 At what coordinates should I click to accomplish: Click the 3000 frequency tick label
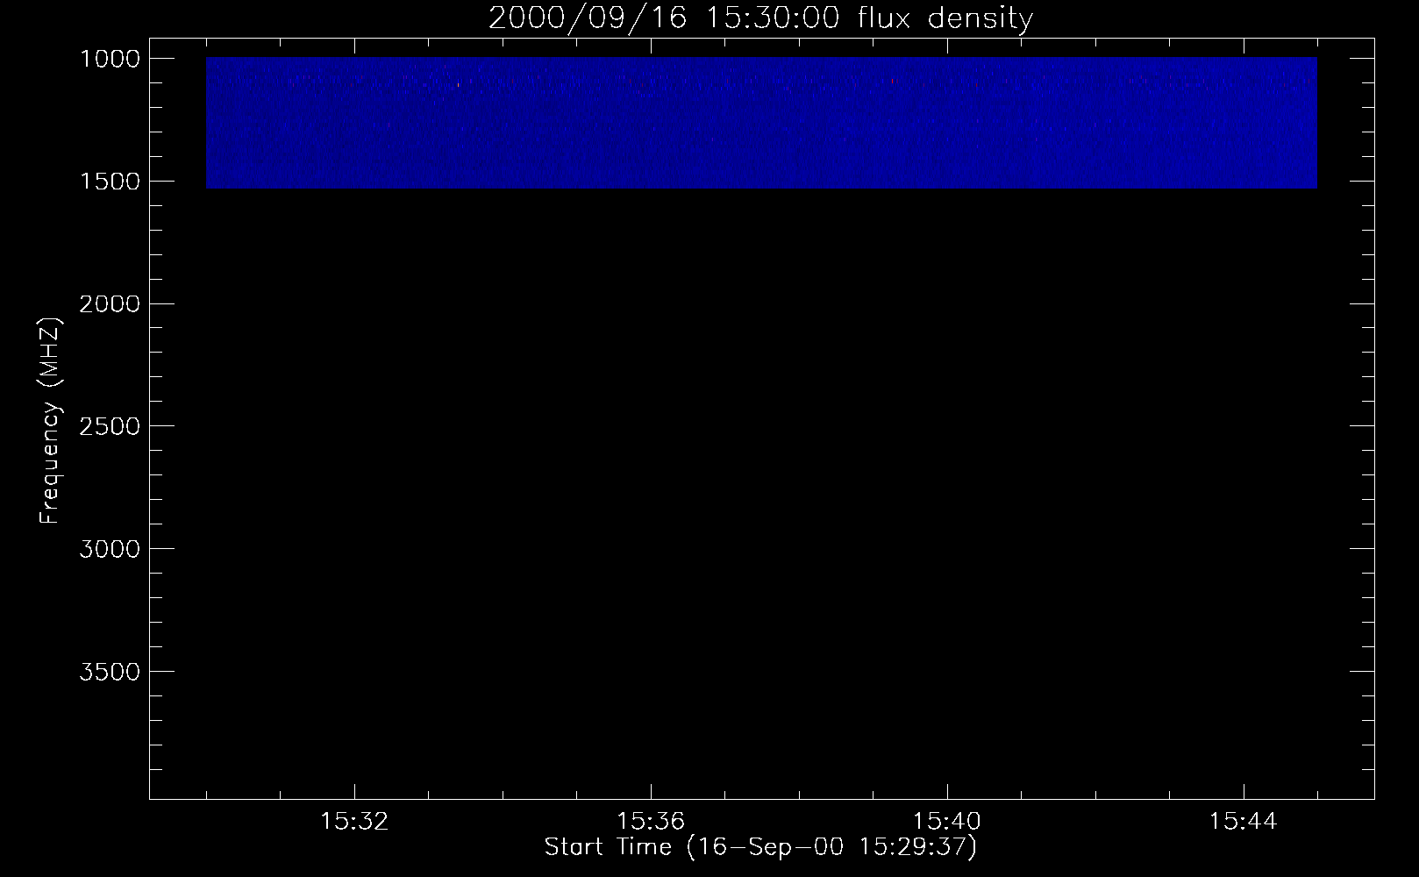click(x=110, y=549)
